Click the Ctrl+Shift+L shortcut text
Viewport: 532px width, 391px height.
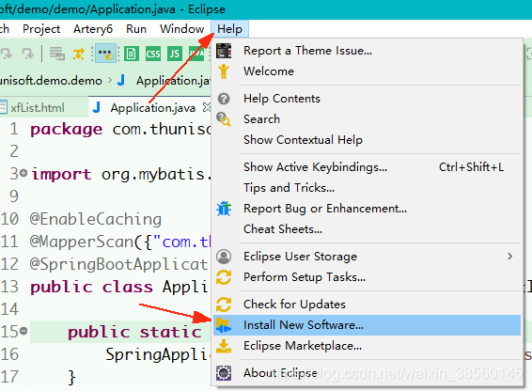coord(471,167)
